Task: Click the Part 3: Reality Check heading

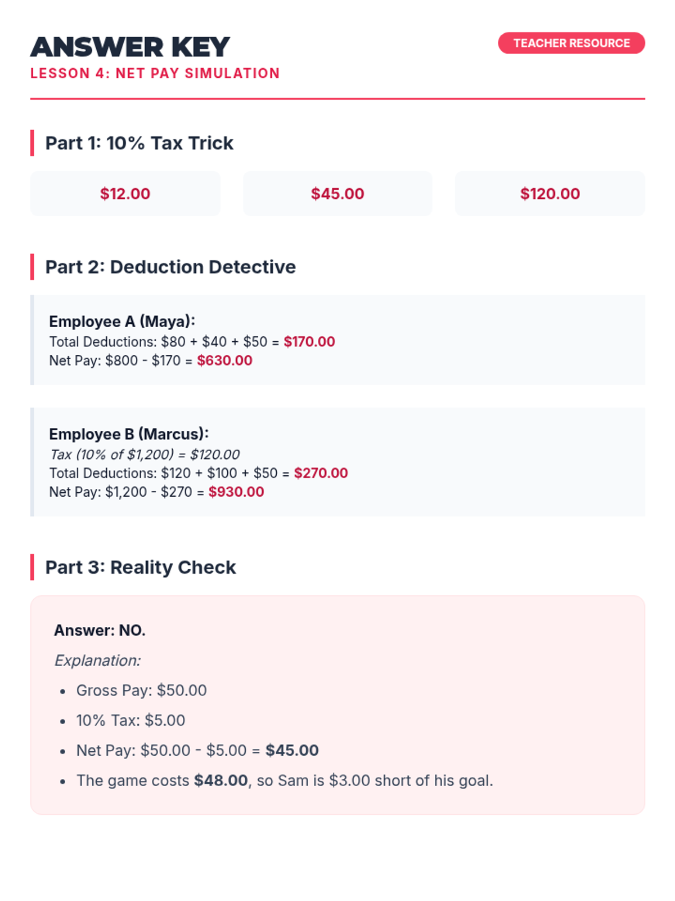Action: pyautogui.click(x=141, y=567)
